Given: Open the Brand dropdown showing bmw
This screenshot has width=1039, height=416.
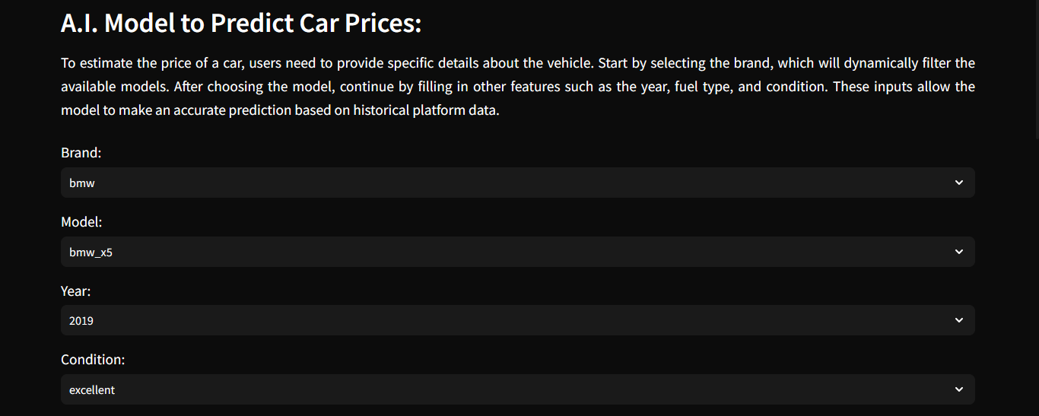Looking at the screenshot, I should [517, 183].
